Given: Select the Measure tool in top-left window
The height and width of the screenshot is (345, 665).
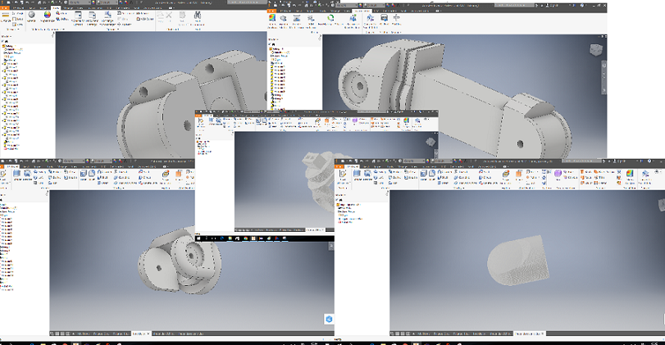Looking at the screenshot, I should coord(6,16).
